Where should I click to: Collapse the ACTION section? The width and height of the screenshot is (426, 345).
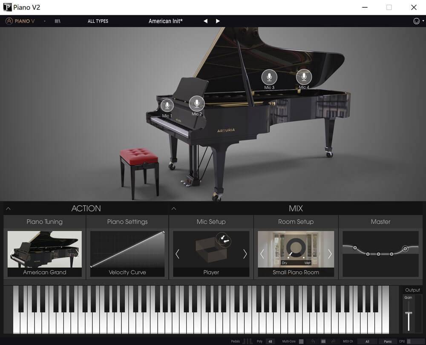(8, 209)
